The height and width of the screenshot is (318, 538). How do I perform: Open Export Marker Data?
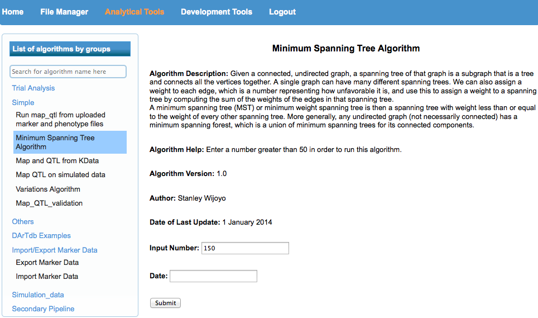(x=47, y=262)
